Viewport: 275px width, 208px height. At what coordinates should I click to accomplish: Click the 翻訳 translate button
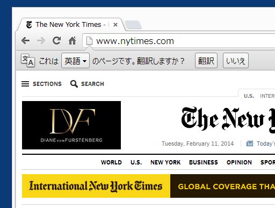pyautogui.click(x=206, y=61)
